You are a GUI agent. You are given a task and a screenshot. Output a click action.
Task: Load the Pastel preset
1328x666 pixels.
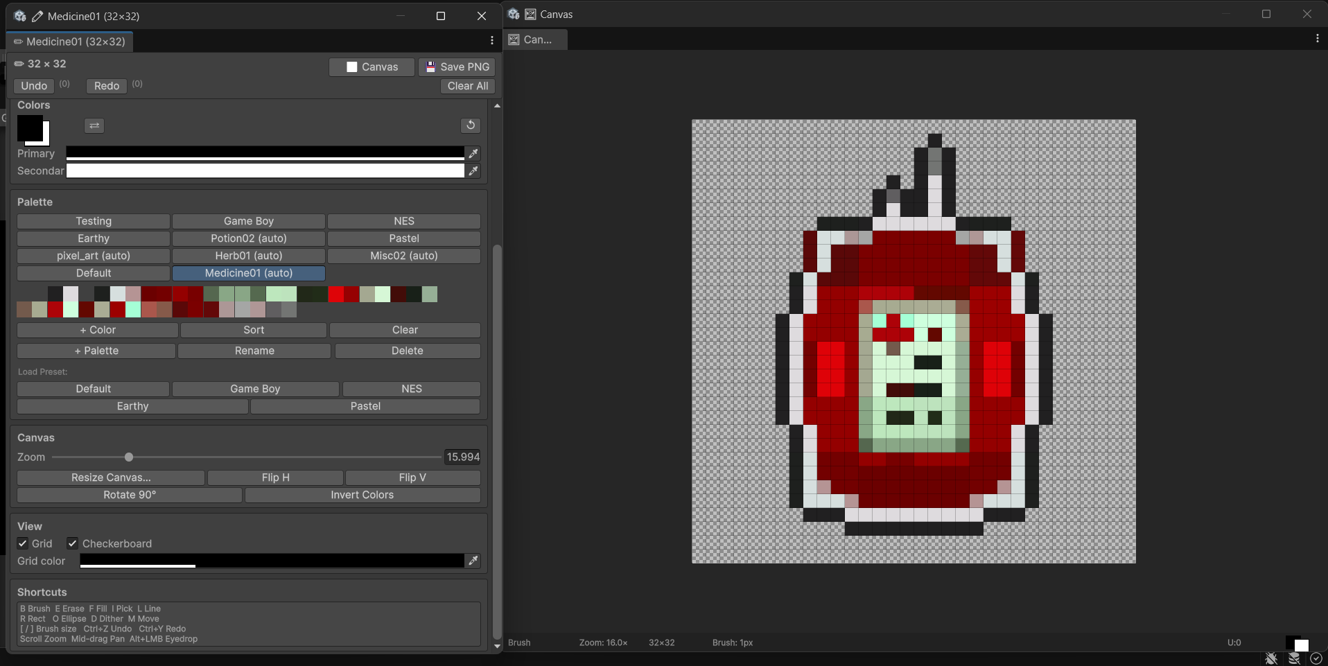click(x=365, y=406)
